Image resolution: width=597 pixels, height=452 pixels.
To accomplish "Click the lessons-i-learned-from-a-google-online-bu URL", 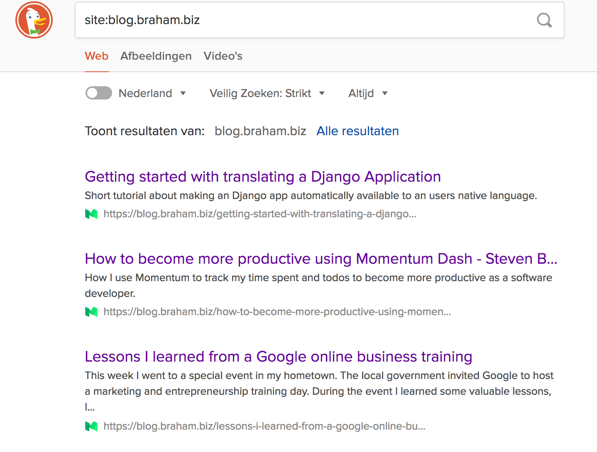I will click(264, 426).
